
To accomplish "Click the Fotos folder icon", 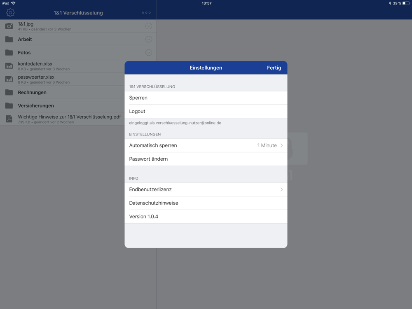I will (x=9, y=52).
